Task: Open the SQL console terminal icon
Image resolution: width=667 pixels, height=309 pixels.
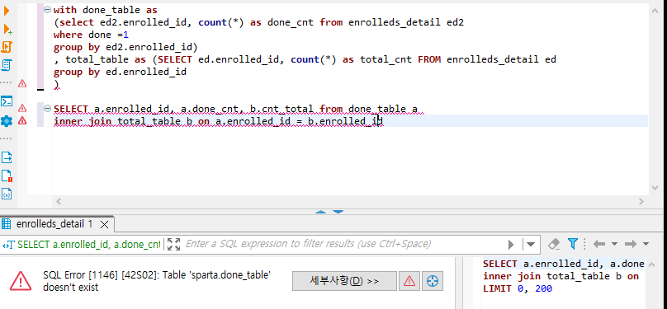Action: click(x=7, y=101)
